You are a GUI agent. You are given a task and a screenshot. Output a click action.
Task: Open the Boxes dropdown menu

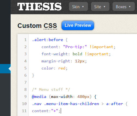[124, 7]
